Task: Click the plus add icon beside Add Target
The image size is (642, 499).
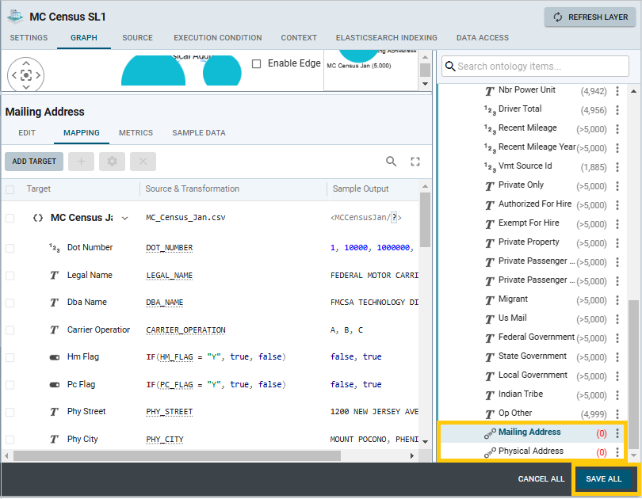Action: pyautogui.click(x=81, y=162)
